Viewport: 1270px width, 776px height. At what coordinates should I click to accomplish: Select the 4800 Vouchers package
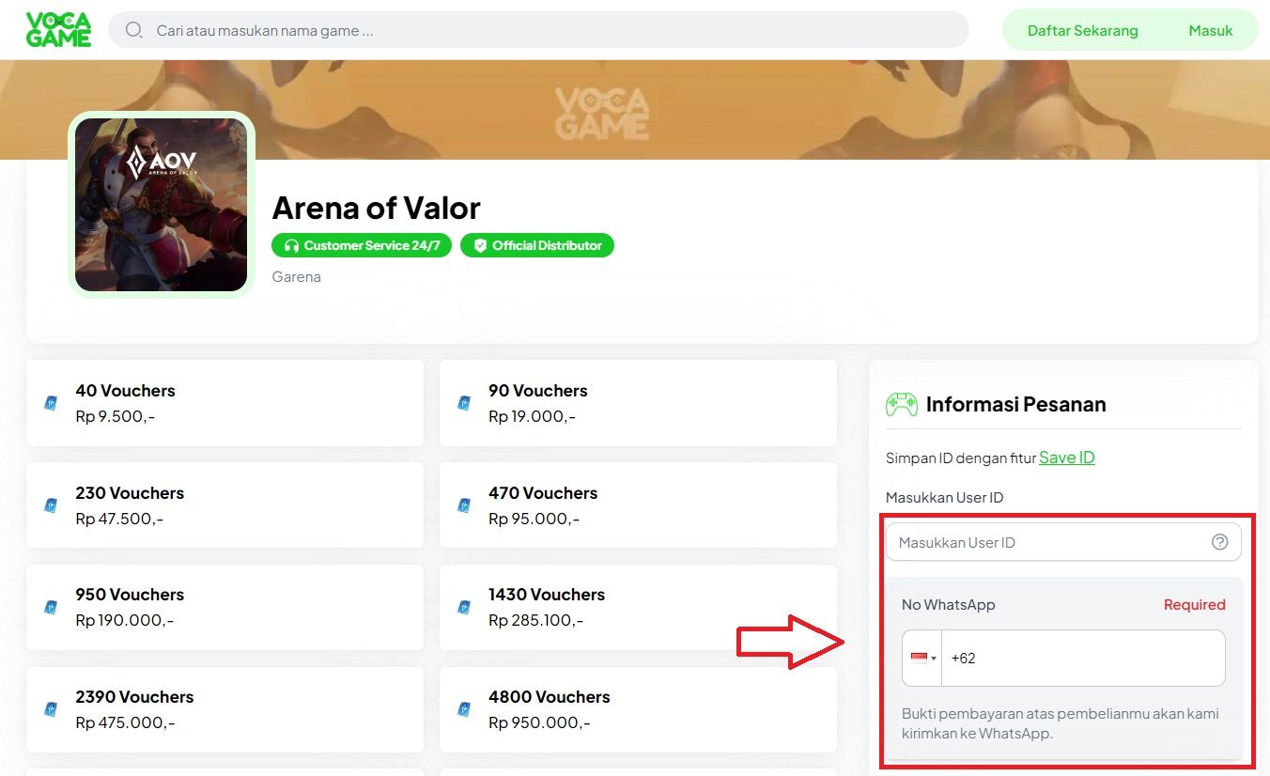(638, 709)
